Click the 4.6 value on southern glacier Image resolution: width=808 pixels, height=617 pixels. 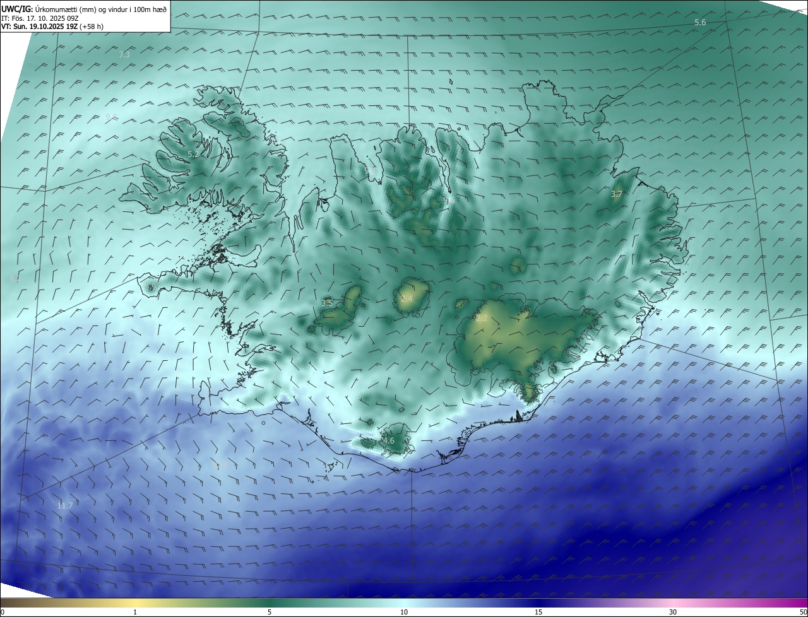[x=388, y=441]
